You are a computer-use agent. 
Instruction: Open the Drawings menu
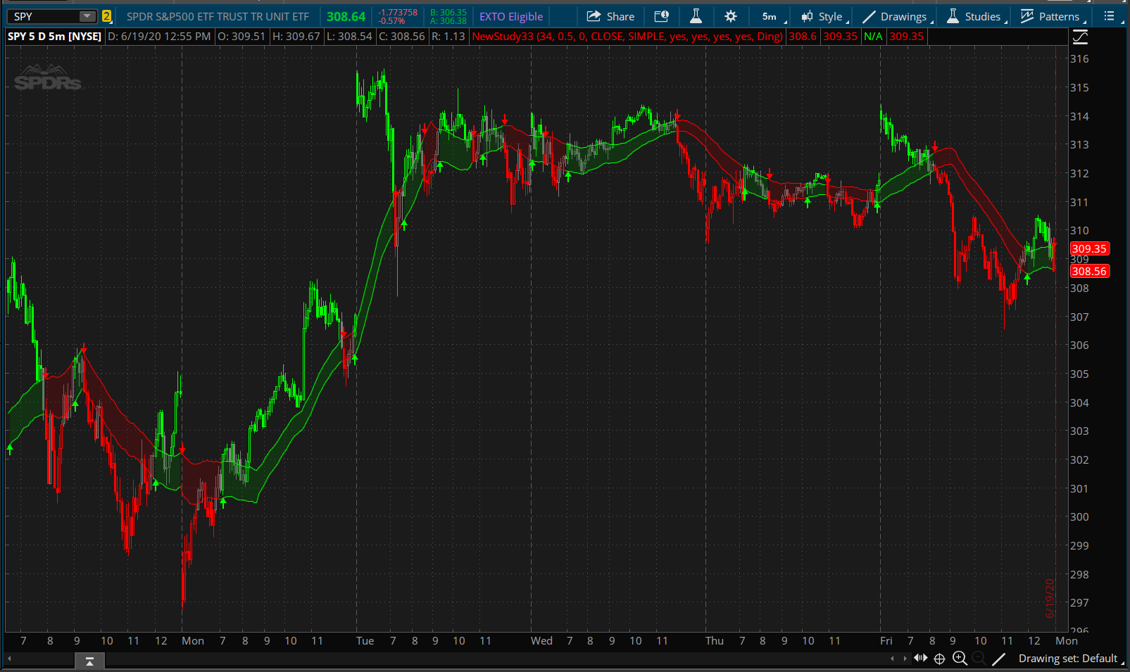897,16
